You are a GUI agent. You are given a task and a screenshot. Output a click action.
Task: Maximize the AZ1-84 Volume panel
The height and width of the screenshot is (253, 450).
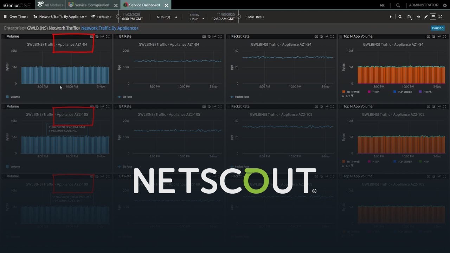point(108,37)
